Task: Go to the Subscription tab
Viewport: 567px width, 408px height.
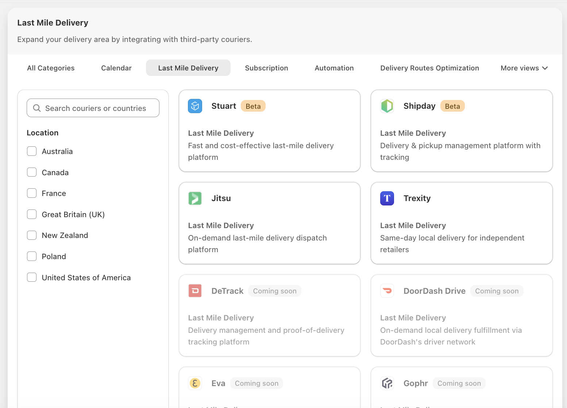Action: [x=267, y=68]
